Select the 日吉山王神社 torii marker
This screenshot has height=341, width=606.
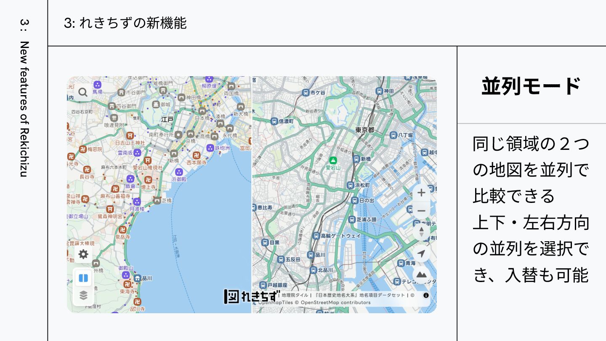tap(130, 136)
